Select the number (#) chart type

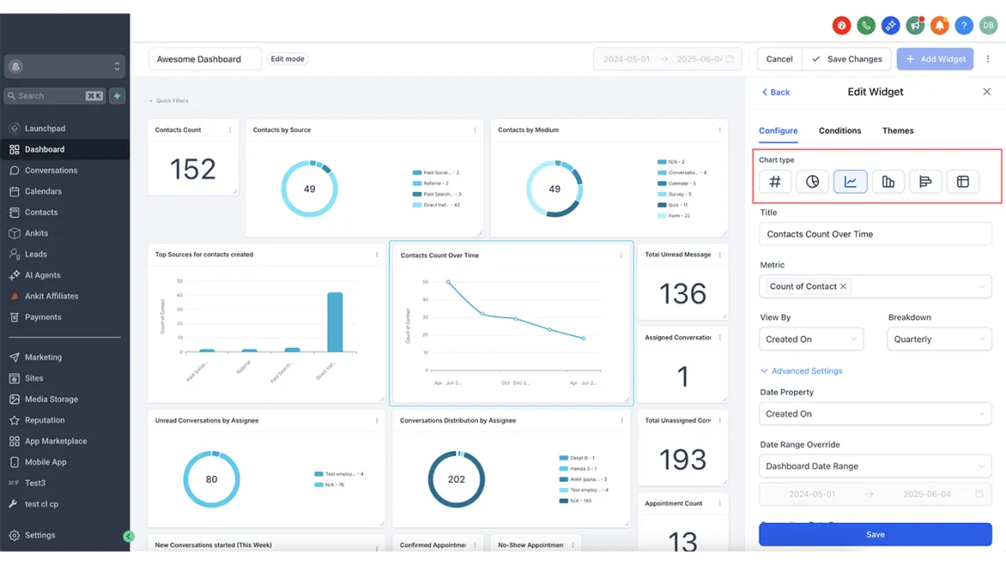point(775,181)
